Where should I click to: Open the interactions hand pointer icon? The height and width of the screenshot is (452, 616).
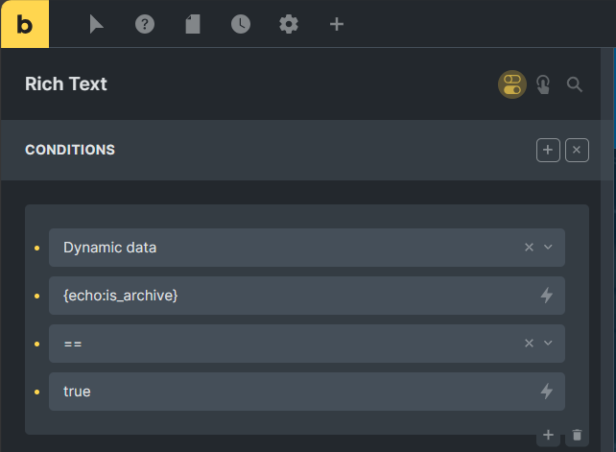(x=543, y=84)
